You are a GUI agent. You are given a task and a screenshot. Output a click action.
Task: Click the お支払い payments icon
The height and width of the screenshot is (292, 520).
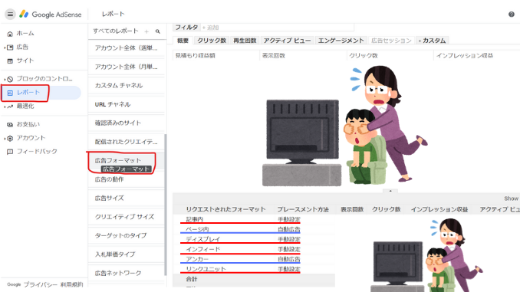(x=10, y=125)
